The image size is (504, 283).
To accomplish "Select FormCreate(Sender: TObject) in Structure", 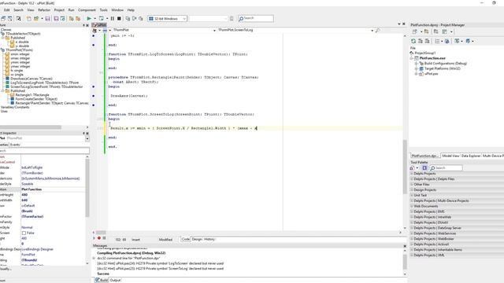I will pos(36,99).
